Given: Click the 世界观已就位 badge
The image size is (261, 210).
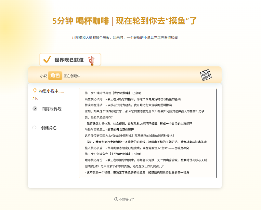Looking at the screenshot, I should [70, 60].
